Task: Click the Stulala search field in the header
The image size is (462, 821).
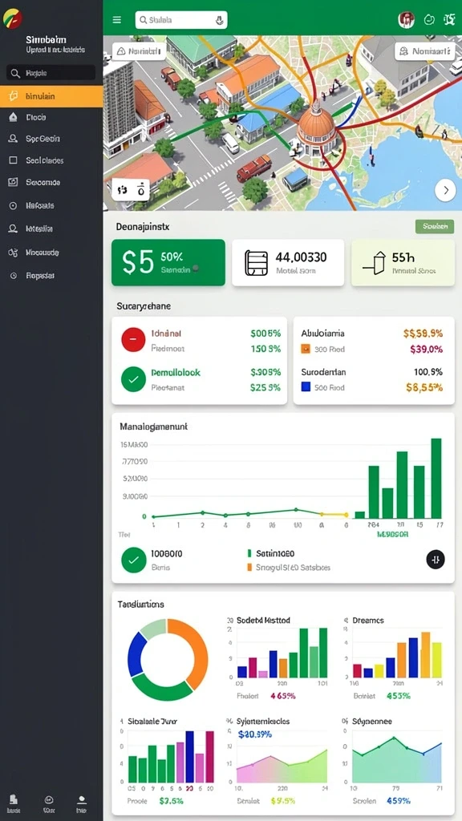Action: (181, 20)
